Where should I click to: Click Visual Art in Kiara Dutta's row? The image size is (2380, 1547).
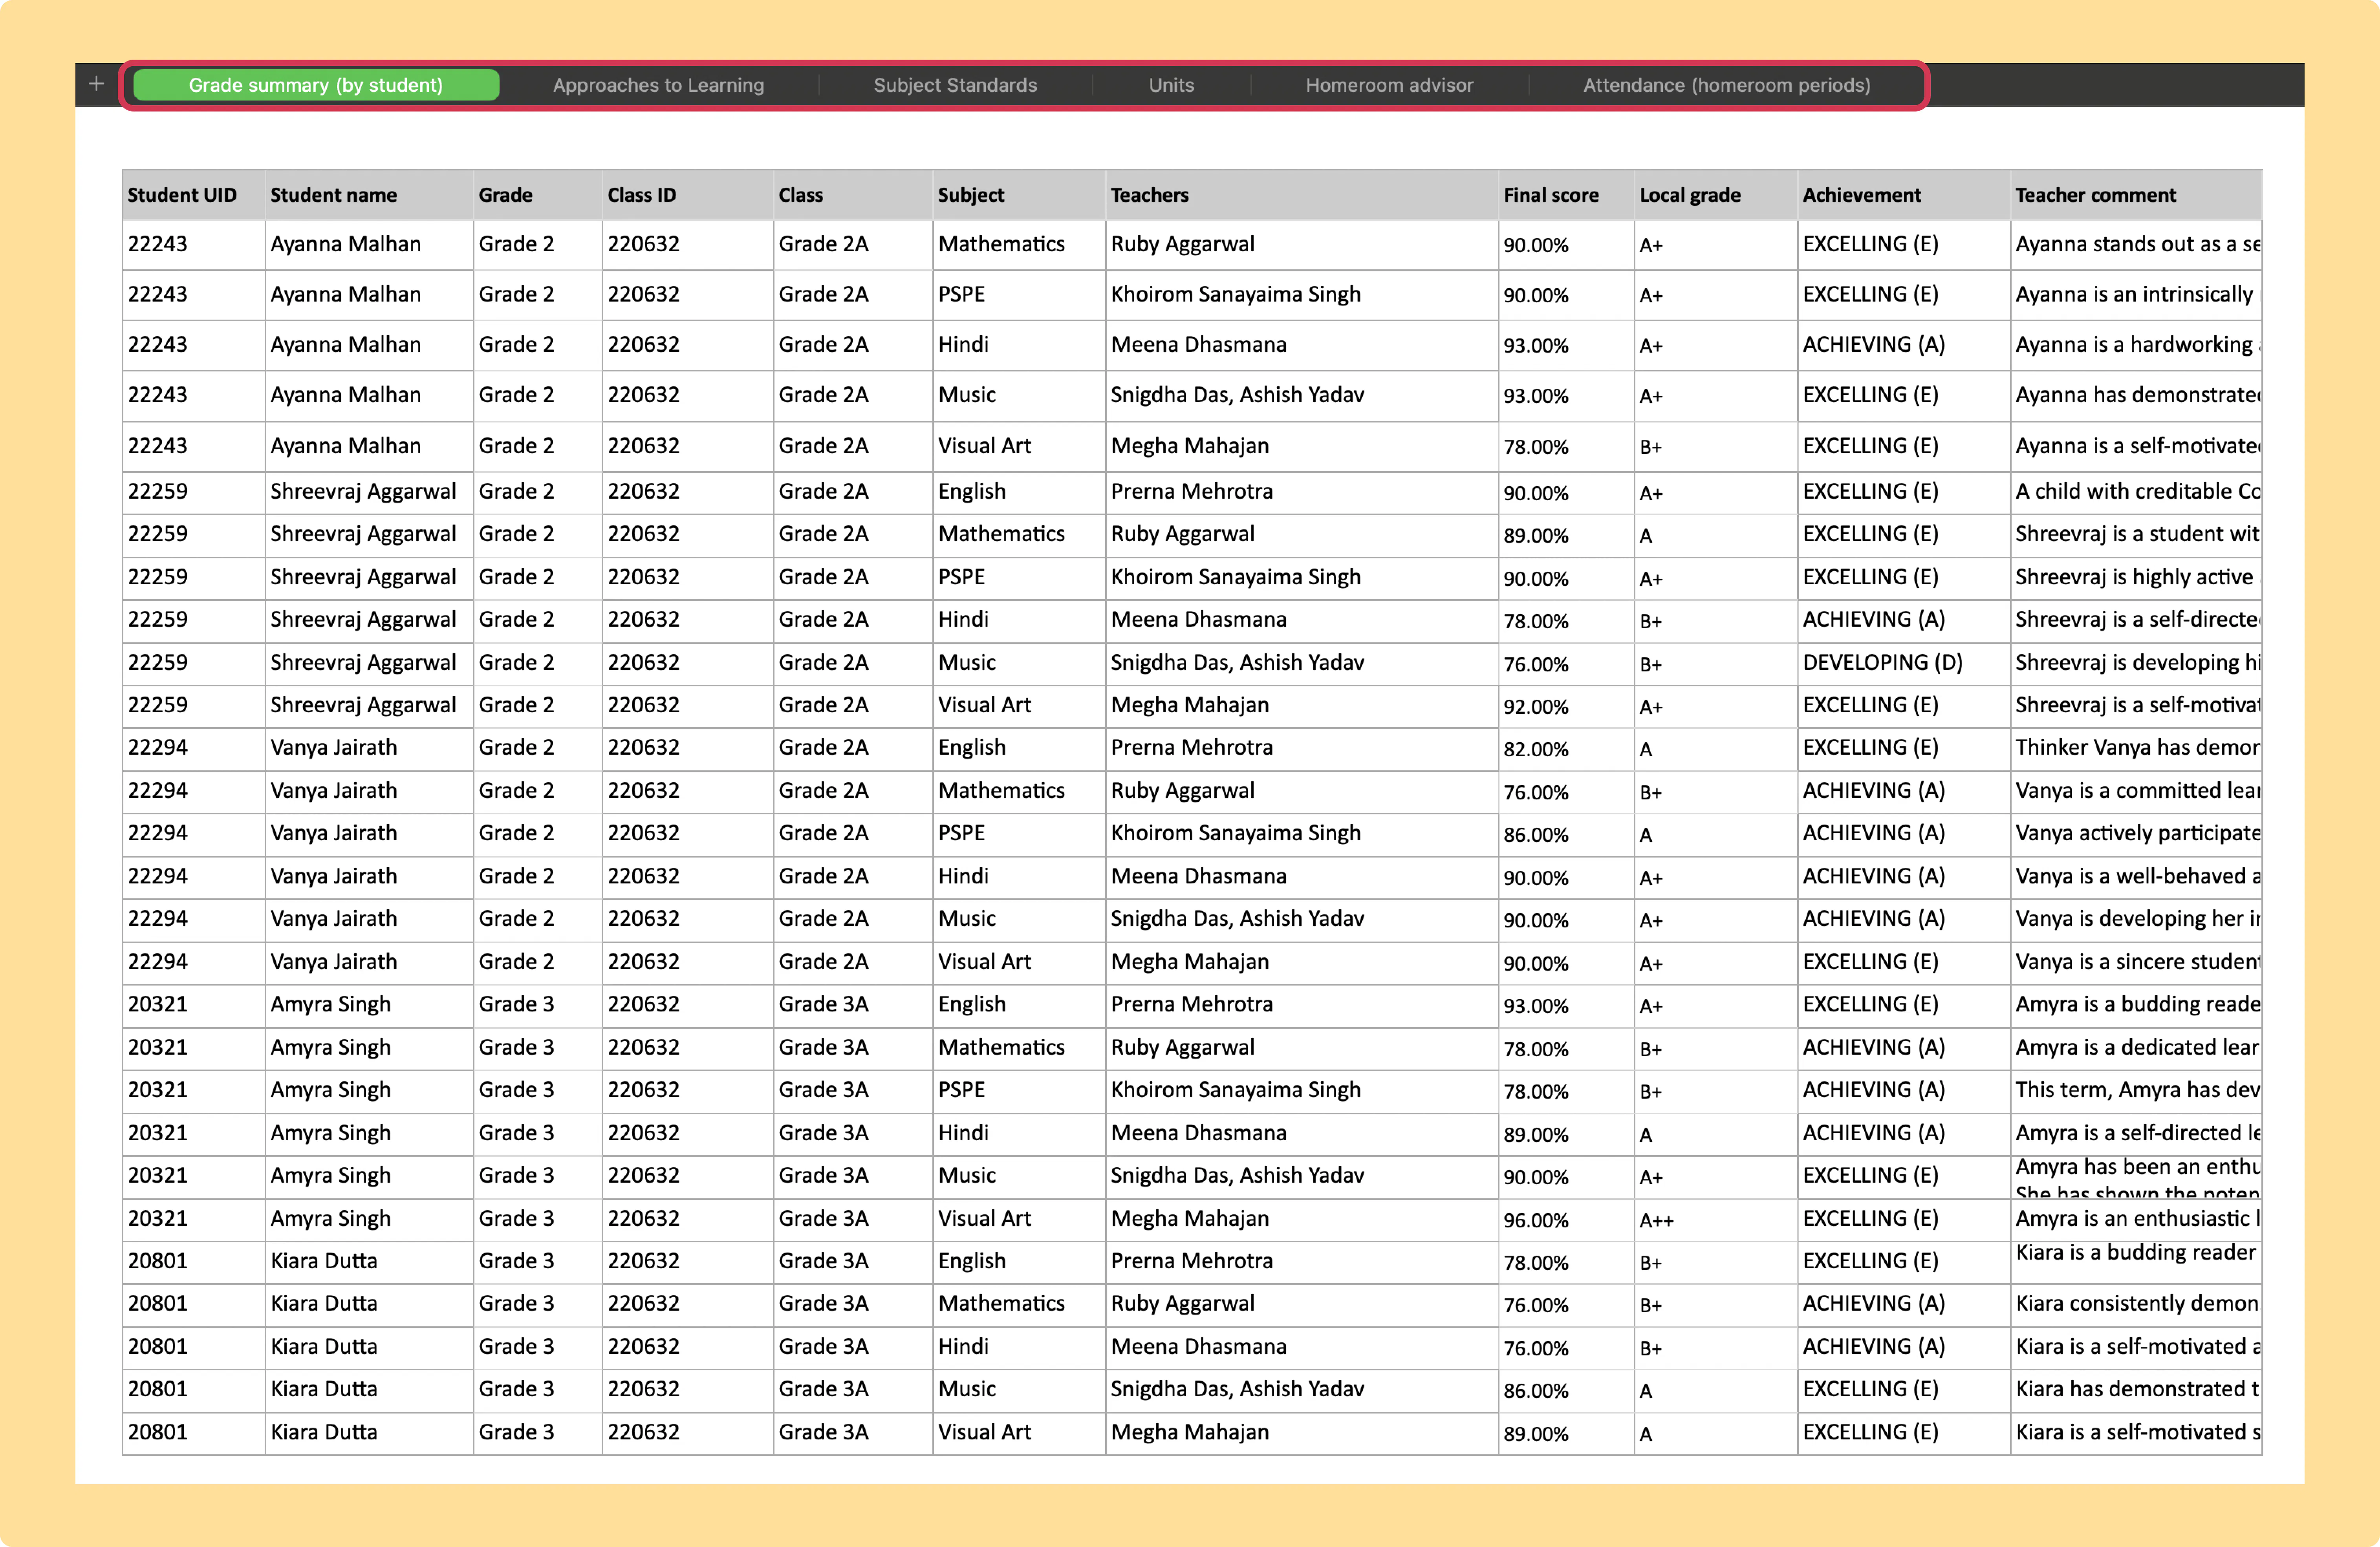(1019, 1433)
